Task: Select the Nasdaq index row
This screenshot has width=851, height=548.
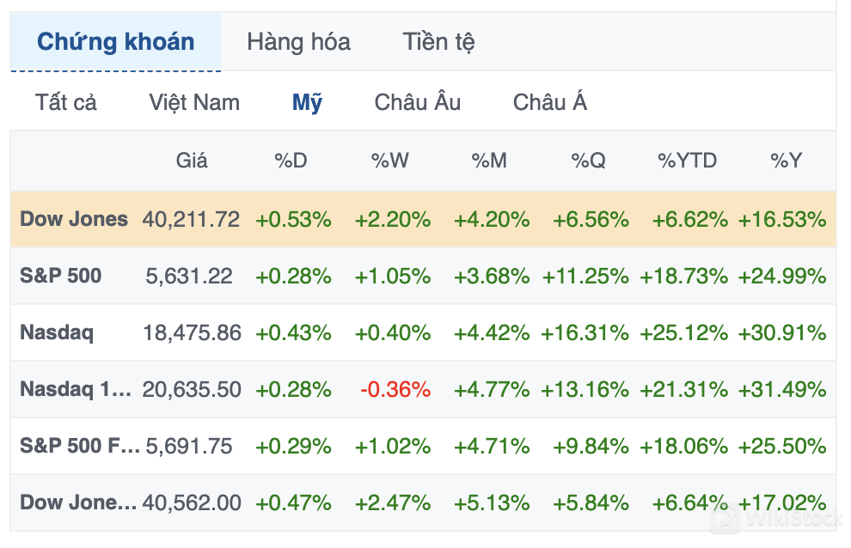Action: 57,332
